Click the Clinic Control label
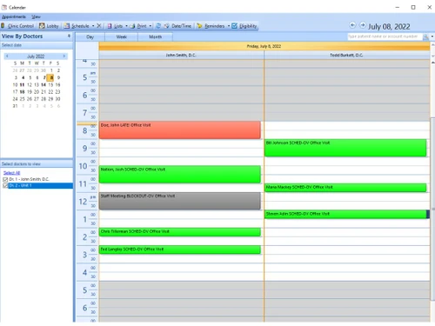Image resolution: width=435 pixels, height=326 pixels. [x=21, y=26]
